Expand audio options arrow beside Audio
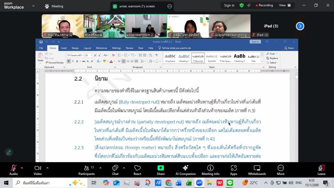The image size is (334, 188). (x=22, y=168)
